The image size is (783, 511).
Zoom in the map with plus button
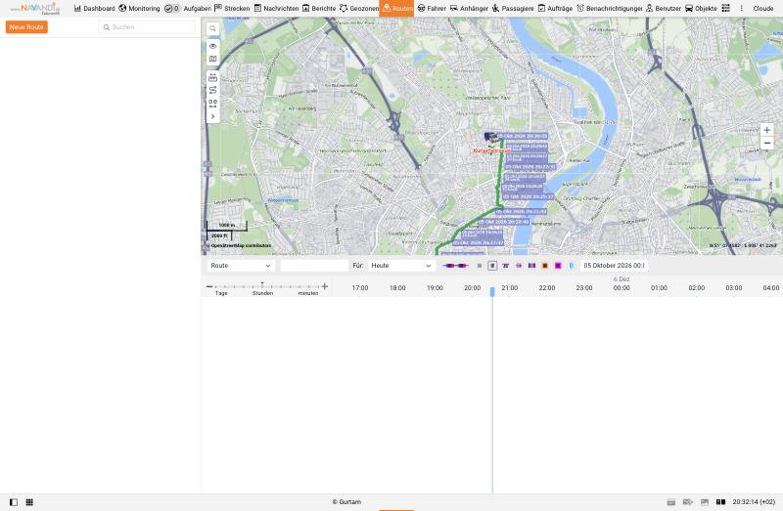click(x=767, y=130)
